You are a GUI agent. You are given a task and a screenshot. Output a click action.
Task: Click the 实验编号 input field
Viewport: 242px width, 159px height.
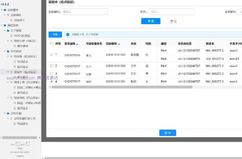coord(85,12)
